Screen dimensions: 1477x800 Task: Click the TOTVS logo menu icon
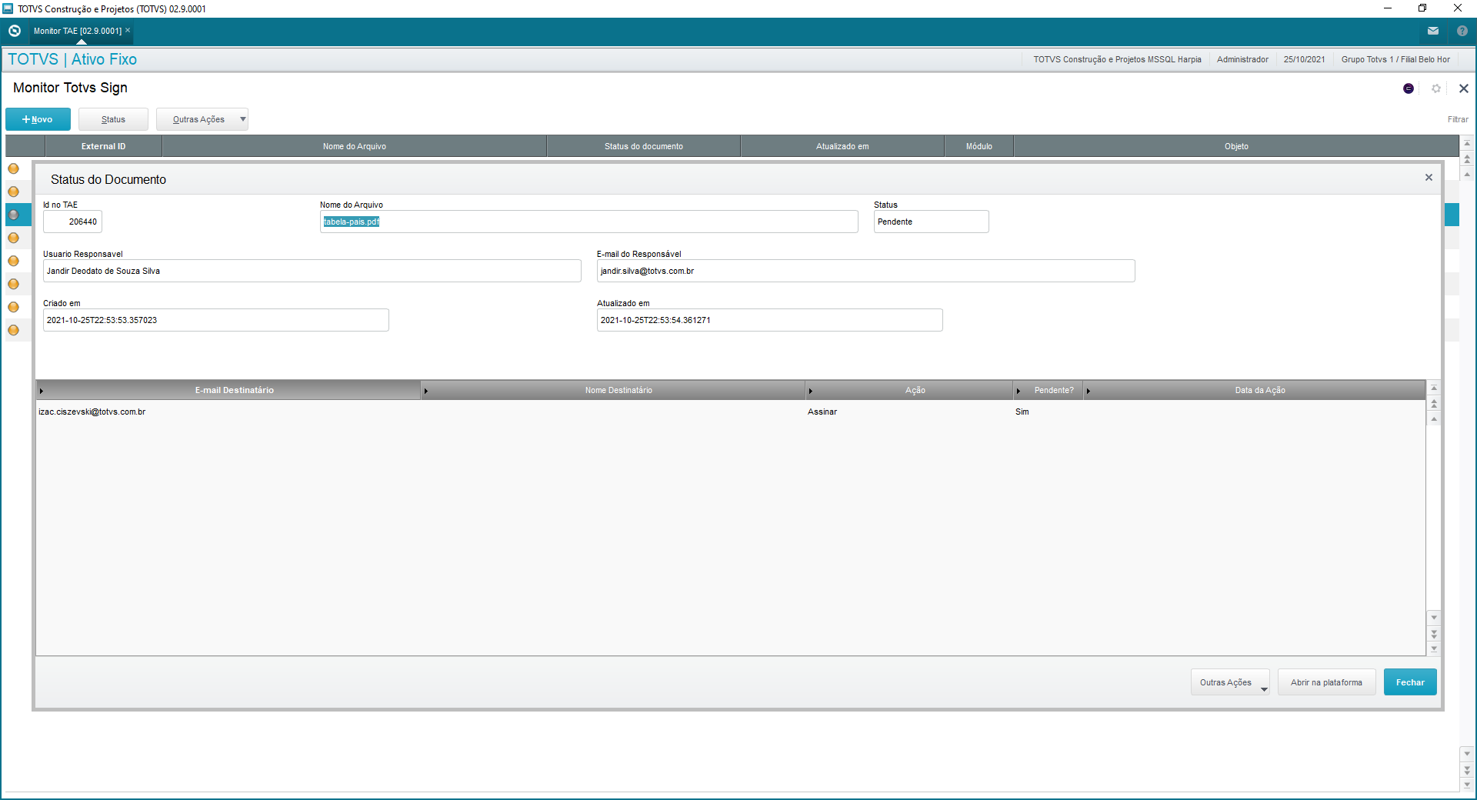coord(15,31)
